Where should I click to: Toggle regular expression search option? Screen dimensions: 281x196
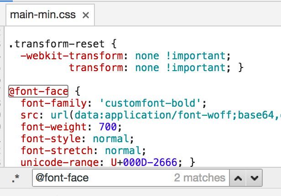[16, 178]
